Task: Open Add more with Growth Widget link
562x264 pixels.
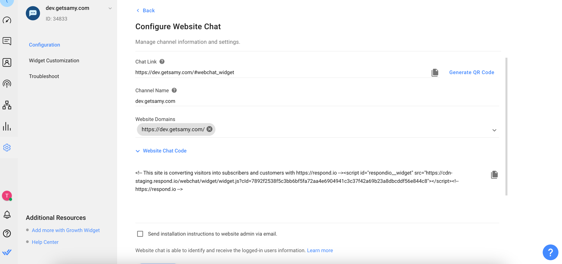Action: (x=65, y=230)
